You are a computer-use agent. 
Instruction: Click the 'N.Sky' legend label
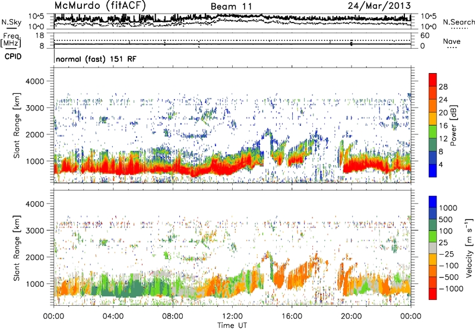[x=11, y=22]
